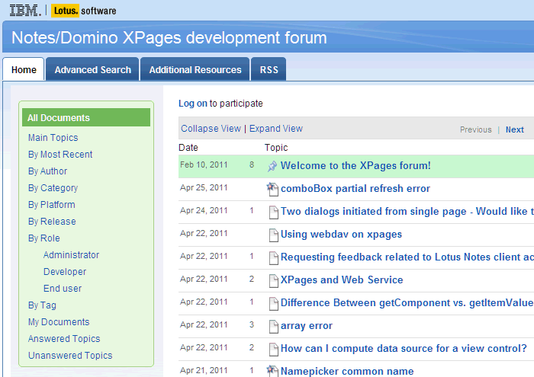
Task: Click Apr 24, 2011 date cell
Action: click(204, 210)
